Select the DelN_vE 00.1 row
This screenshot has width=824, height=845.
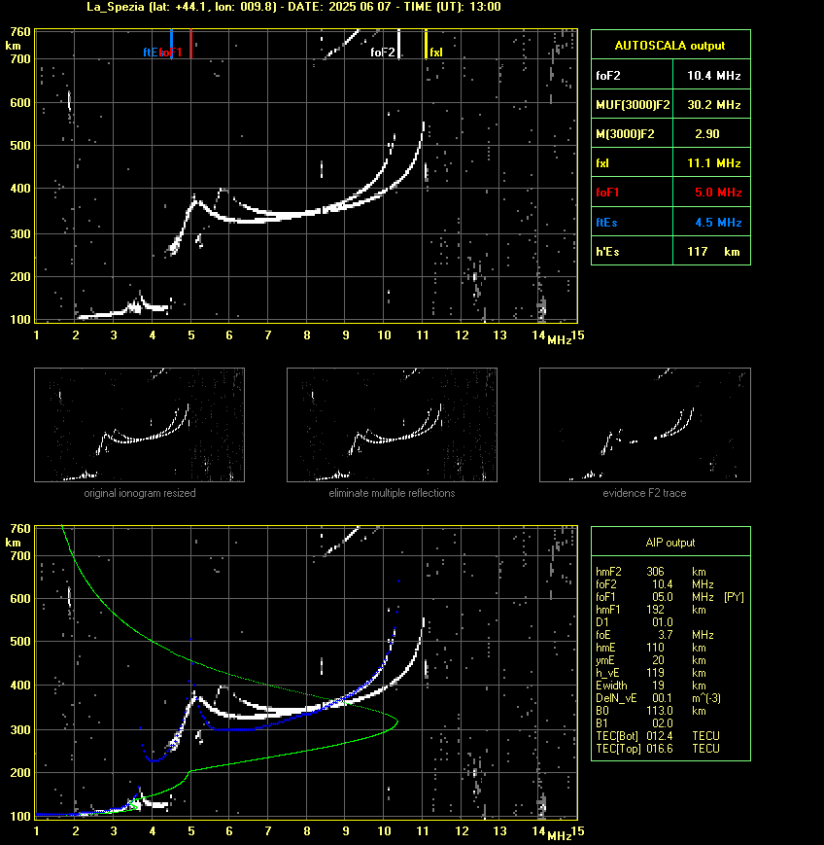[658, 698]
